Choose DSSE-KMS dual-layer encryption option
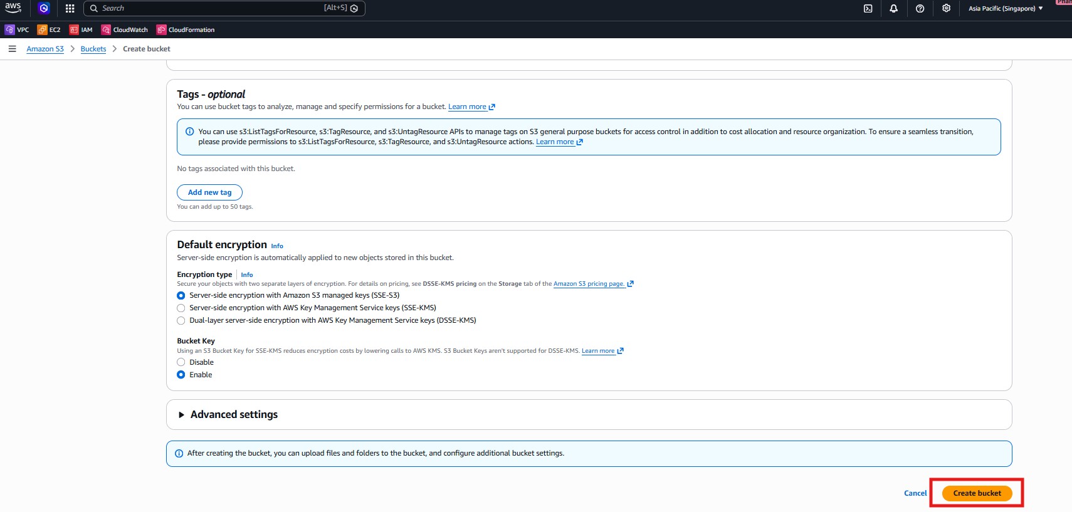 tap(181, 320)
